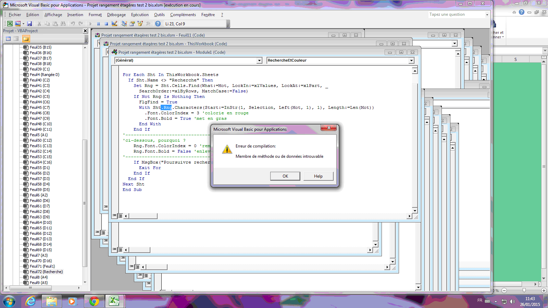The height and width of the screenshot is (308, 548).
Task: Click Project panel vertical scrollbar thumb
Action: point(85,203)
